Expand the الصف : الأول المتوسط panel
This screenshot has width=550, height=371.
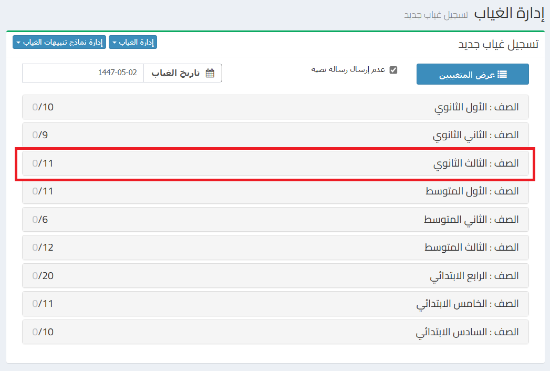(472, 191)
